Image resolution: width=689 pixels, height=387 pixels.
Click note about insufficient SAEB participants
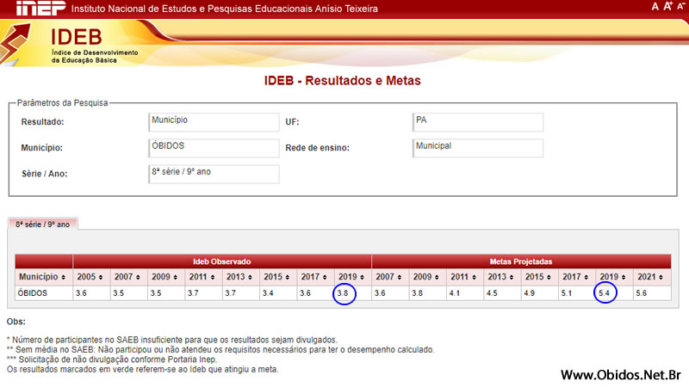point(172,340)
